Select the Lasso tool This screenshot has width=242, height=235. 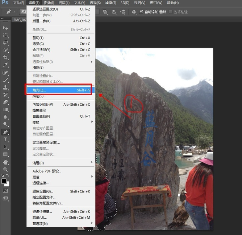coord(5,42)
